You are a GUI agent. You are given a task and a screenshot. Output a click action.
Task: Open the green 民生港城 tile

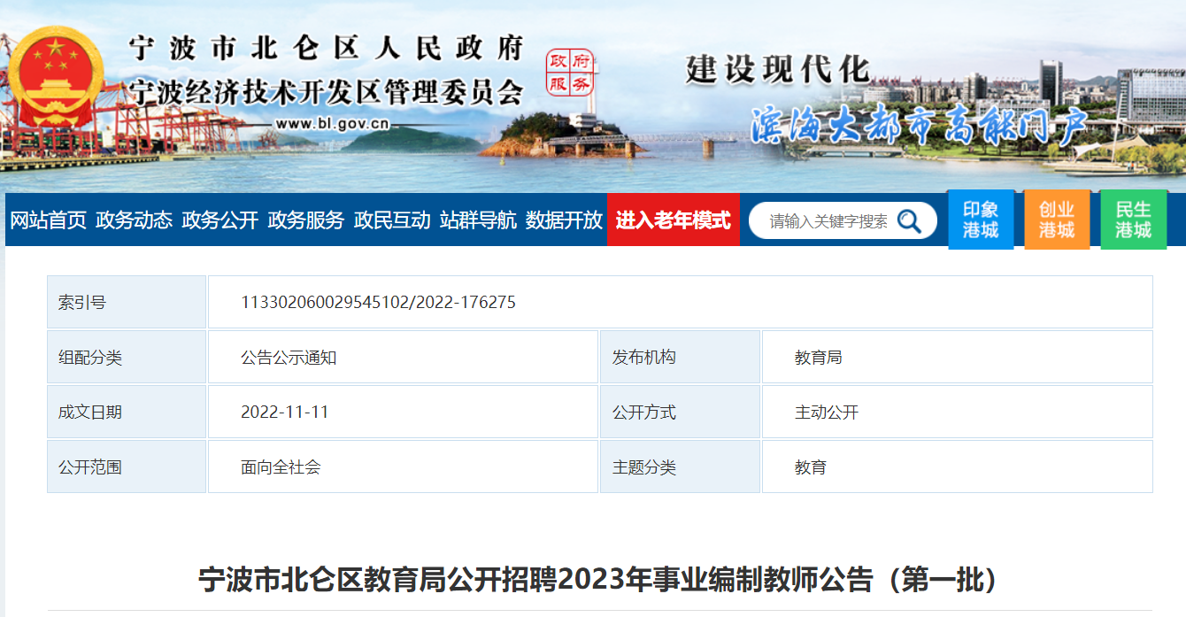pyautogui.click(x=1134, y=220)
